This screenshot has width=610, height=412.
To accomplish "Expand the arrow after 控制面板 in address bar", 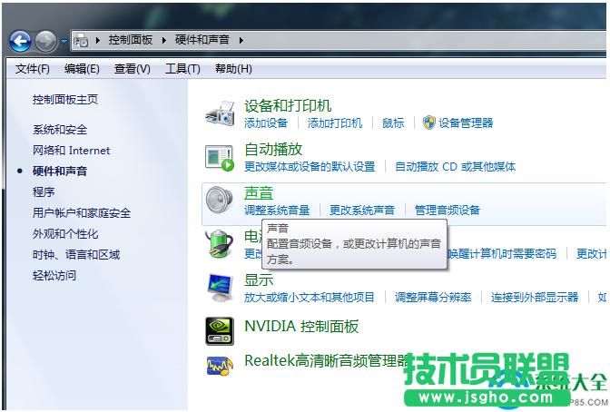I will pyautogui.click(x=164, y=41).
